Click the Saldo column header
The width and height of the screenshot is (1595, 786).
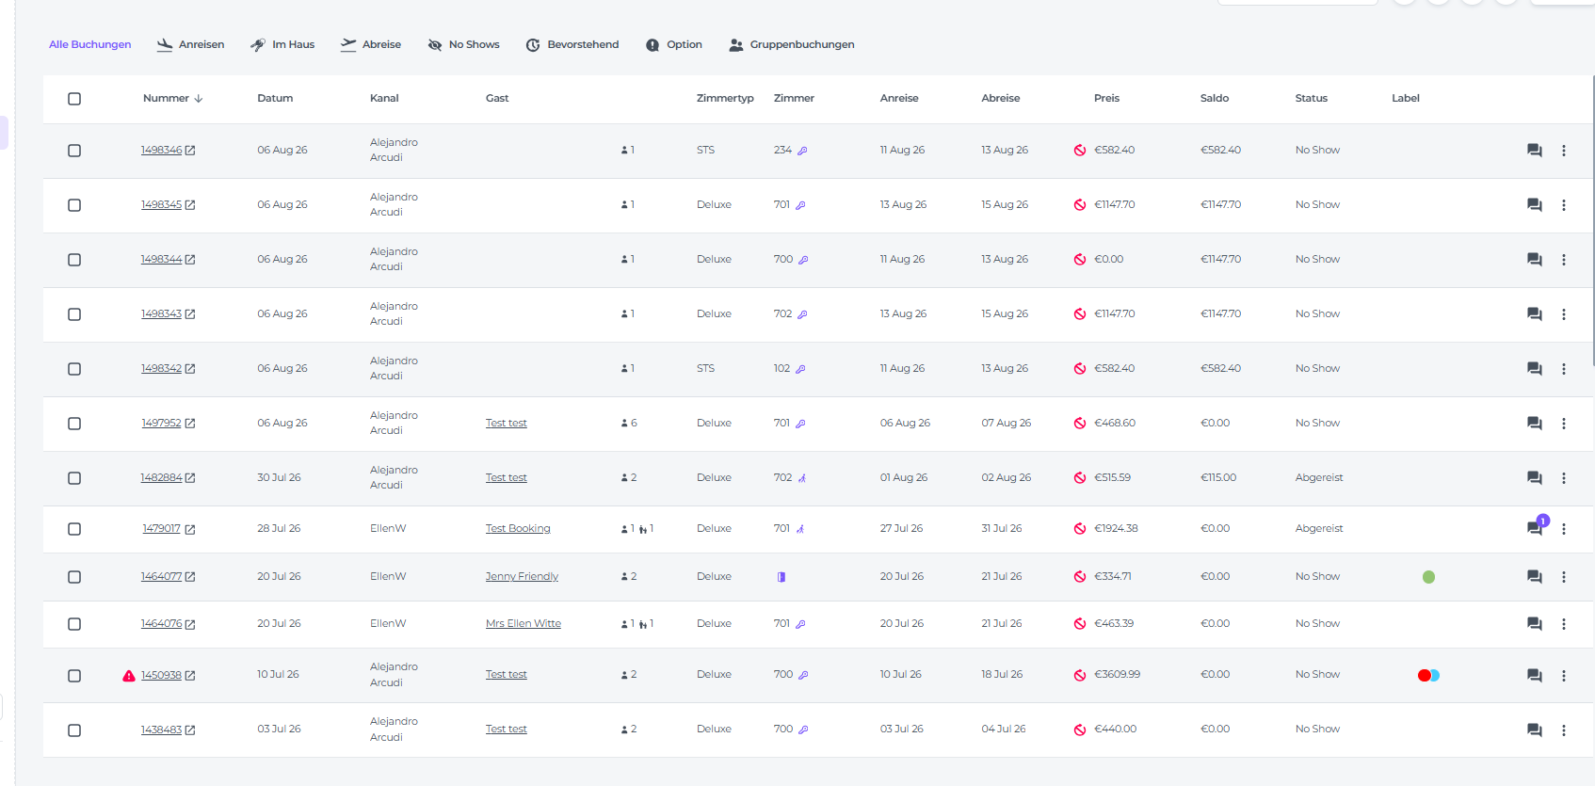coord(1215,98)
